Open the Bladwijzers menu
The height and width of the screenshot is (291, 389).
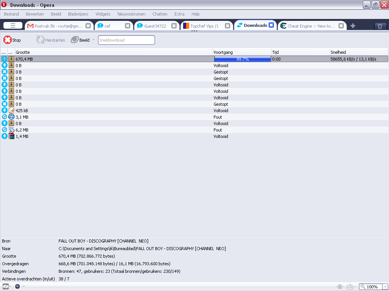(78, 14)
